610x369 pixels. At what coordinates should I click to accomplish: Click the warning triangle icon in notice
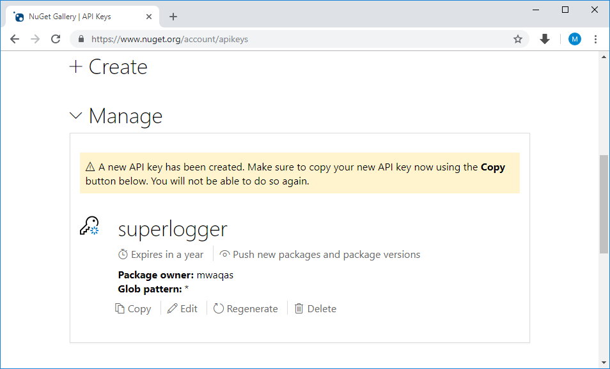coord(90,167)
